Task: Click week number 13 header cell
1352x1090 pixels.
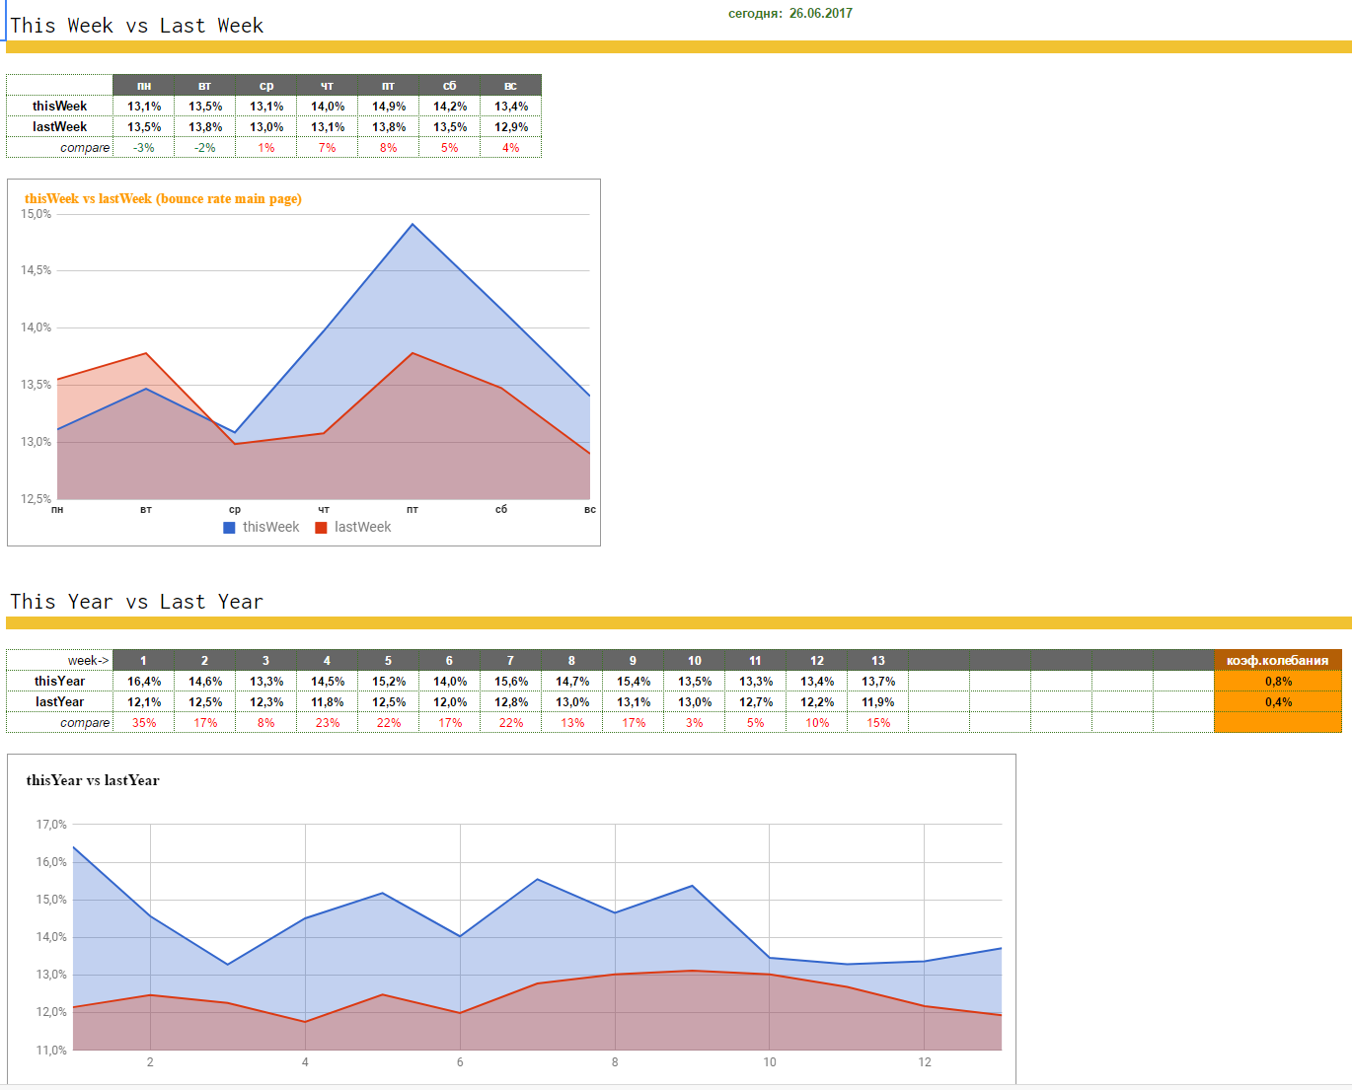Action: click(x=878, y=661)
